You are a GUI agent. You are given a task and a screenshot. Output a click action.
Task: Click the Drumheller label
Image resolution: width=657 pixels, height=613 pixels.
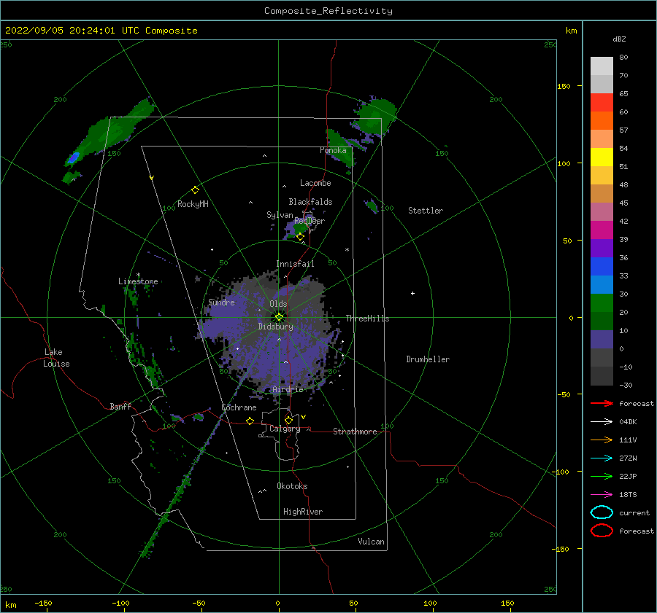click(x=428, y=359)
